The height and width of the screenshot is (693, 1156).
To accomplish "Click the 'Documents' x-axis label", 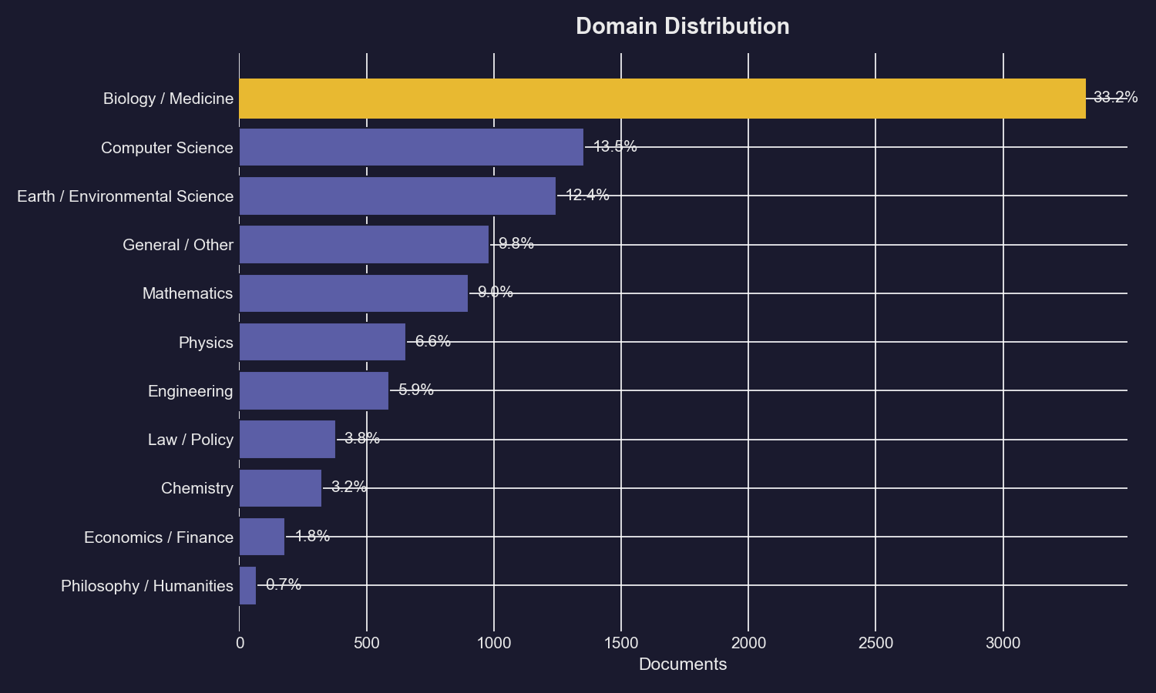I will click(x=683, y=665).
